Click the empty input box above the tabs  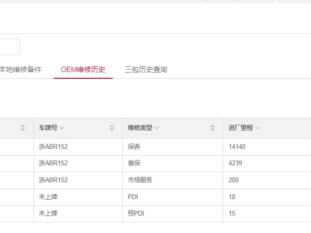(9, 47)
